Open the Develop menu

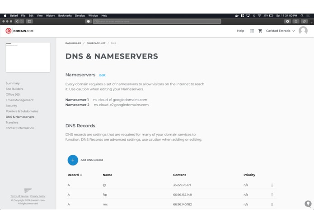click(x=80, y=16)
